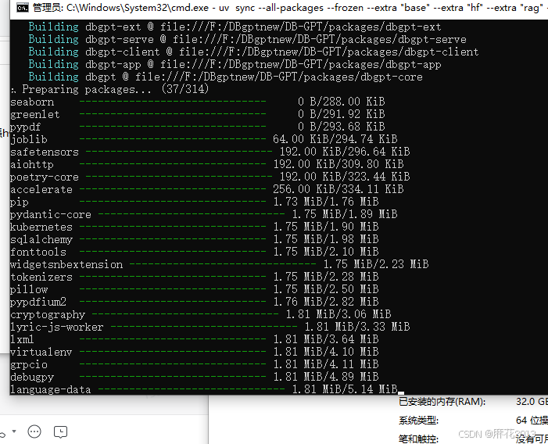Click pillow's 1.75 MiB/2.50 MiB value
The image size is (548, 444).
pyautogui.click(x=326, y=289)
